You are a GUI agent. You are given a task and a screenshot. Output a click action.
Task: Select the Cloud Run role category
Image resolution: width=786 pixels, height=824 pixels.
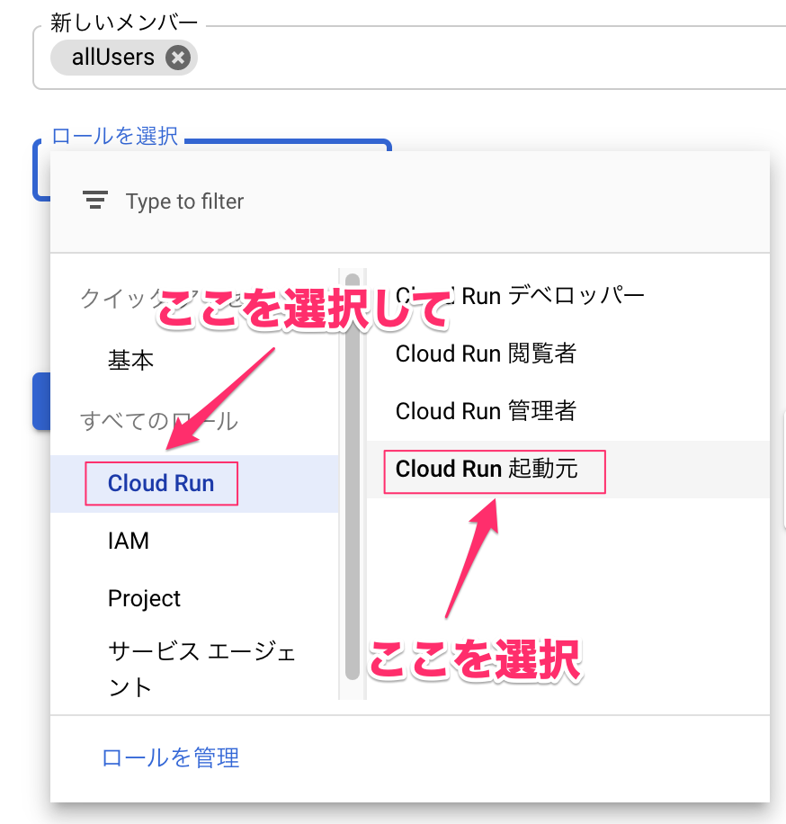194,483
